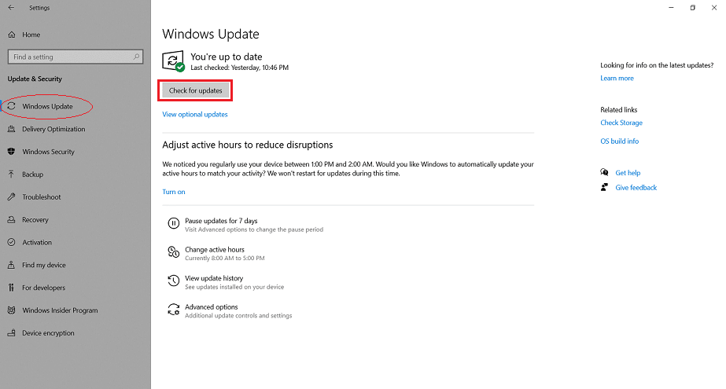
Task: Open Windows Insider Program settings
Action: [60, 310]
